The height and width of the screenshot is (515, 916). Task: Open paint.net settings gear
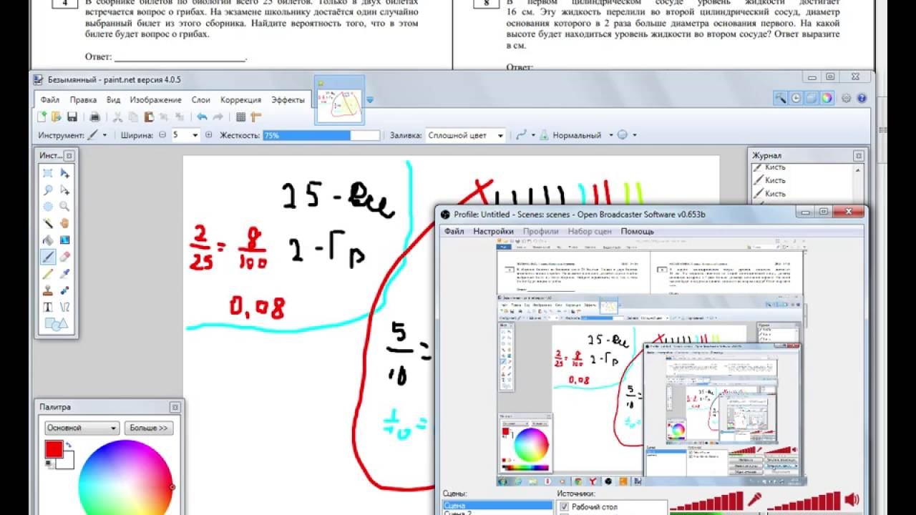pos(847,99)
